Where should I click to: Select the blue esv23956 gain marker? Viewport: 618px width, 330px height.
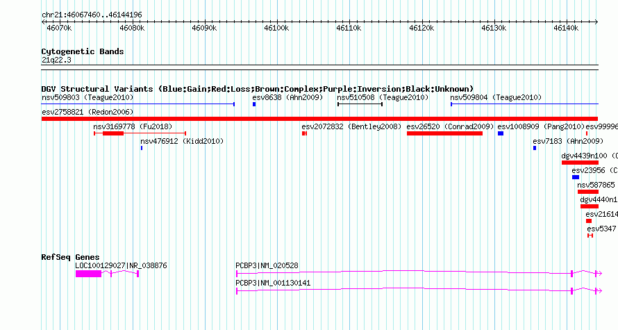(576, 177)
